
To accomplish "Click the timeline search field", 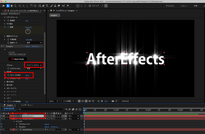I will pyautogui.click(x=40, y=109).
